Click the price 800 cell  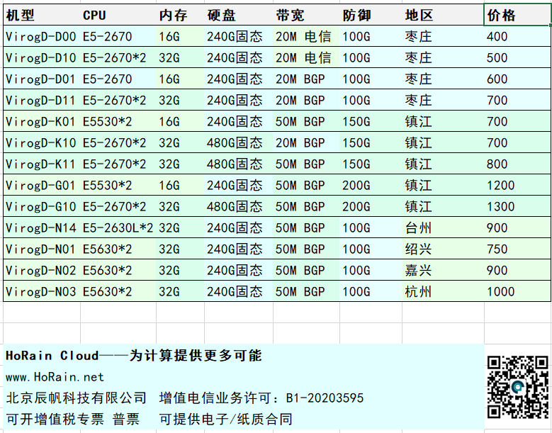(517, 164)
